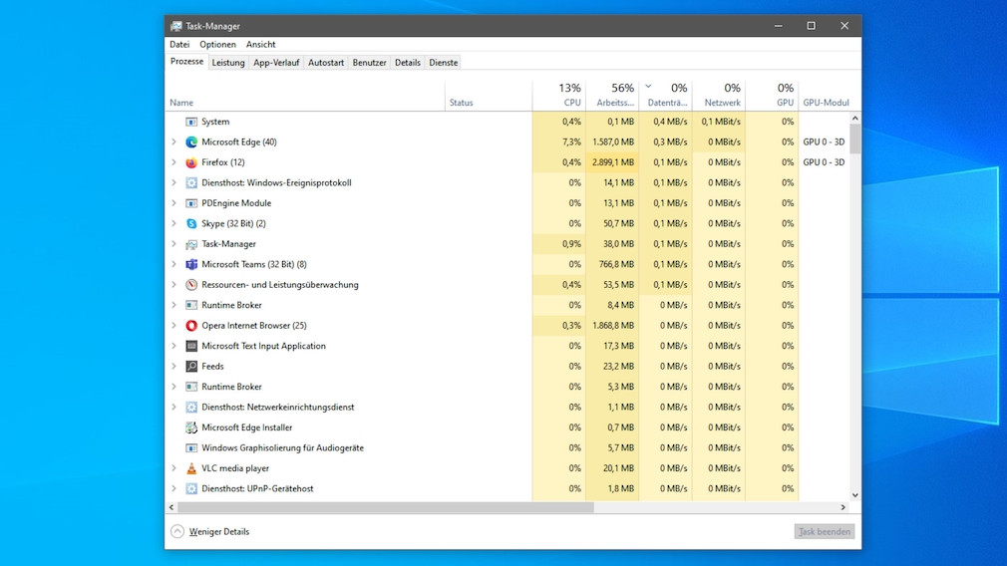Click GPU 0 - 3D in Firefox row

[824, 162]
